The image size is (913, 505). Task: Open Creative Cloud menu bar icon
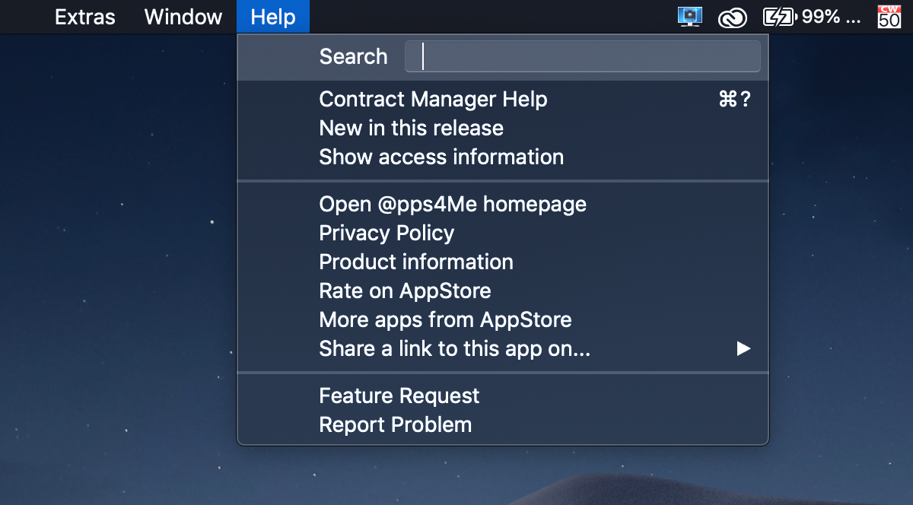[x=733, y=17]
